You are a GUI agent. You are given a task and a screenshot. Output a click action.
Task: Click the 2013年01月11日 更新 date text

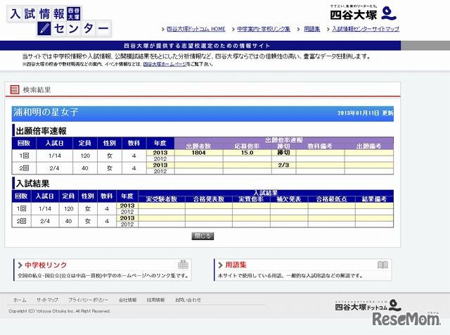[x=365, y=113]
